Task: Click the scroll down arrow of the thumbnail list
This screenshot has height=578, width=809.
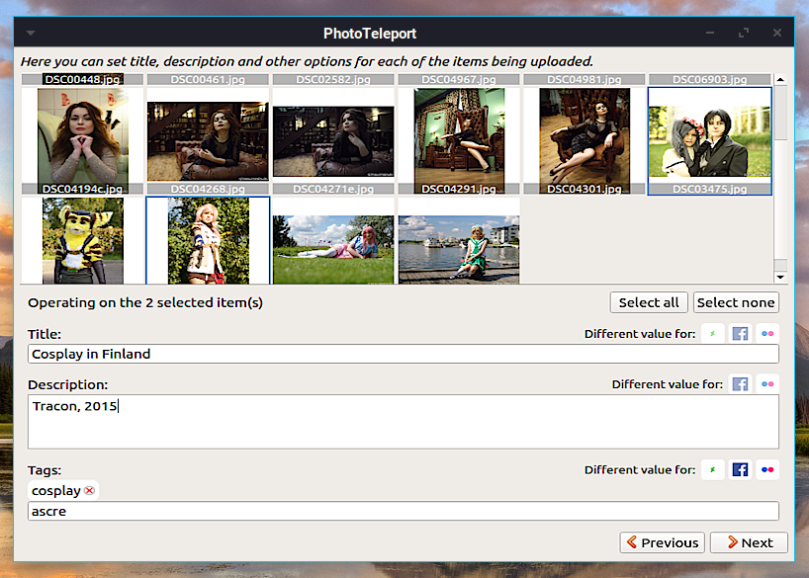Action: (780, 277)
